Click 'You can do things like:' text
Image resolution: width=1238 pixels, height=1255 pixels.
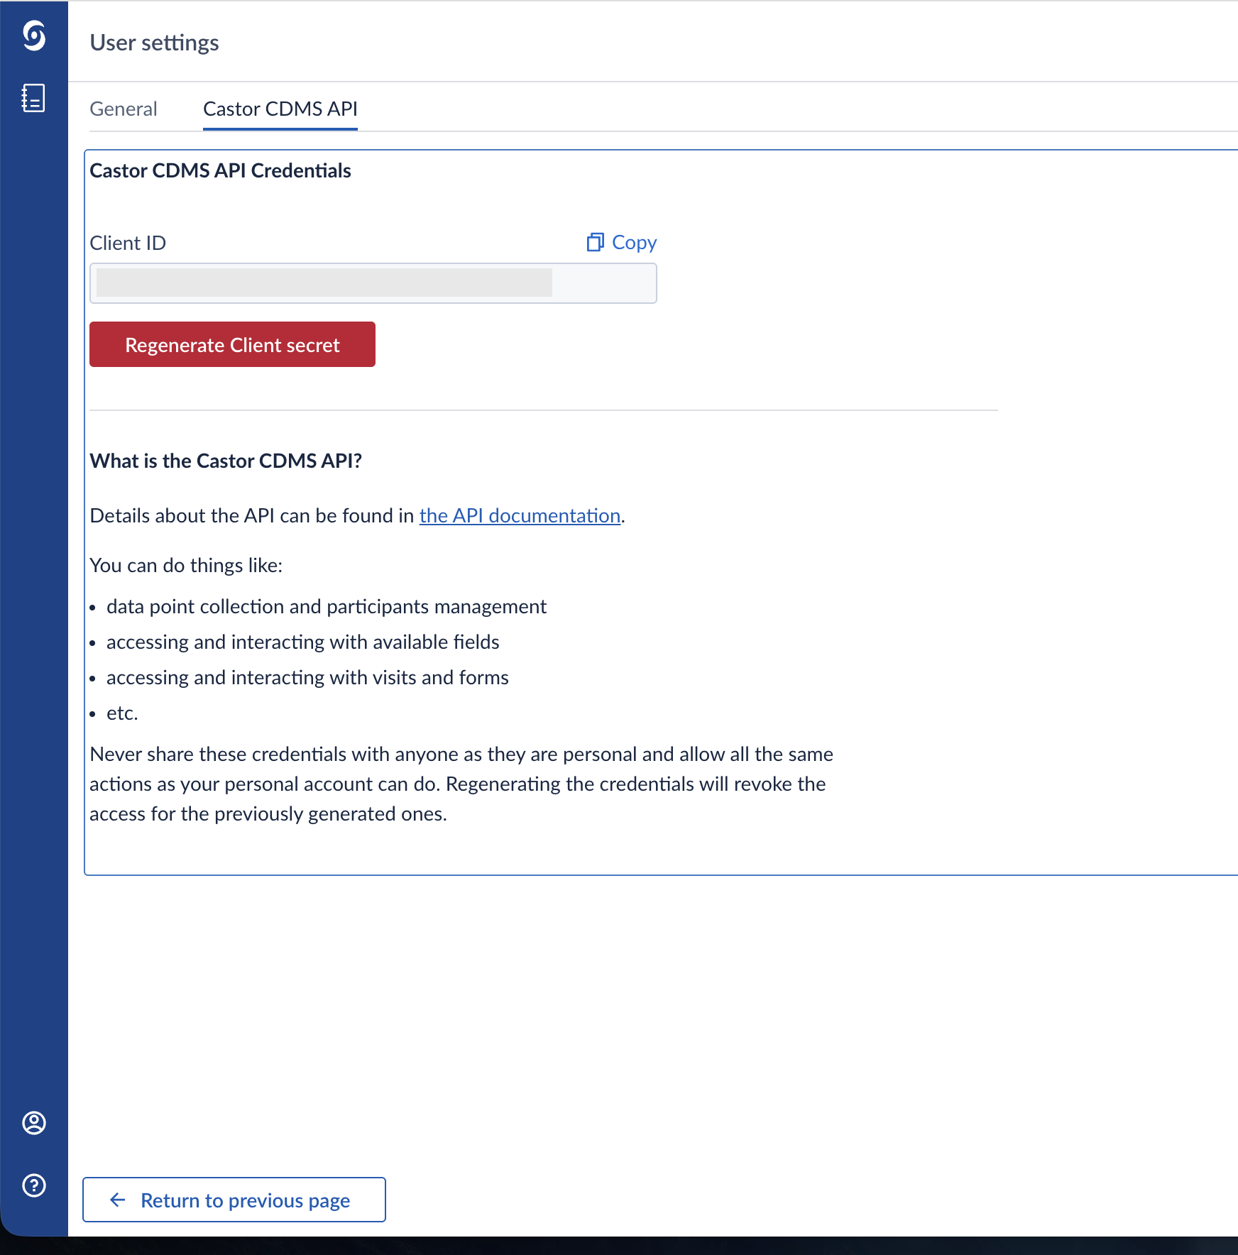[x=186, y=565]
